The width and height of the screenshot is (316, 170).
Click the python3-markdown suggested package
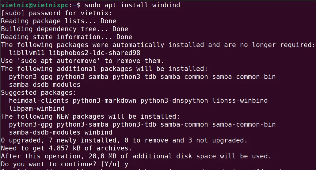coord(105,101)
